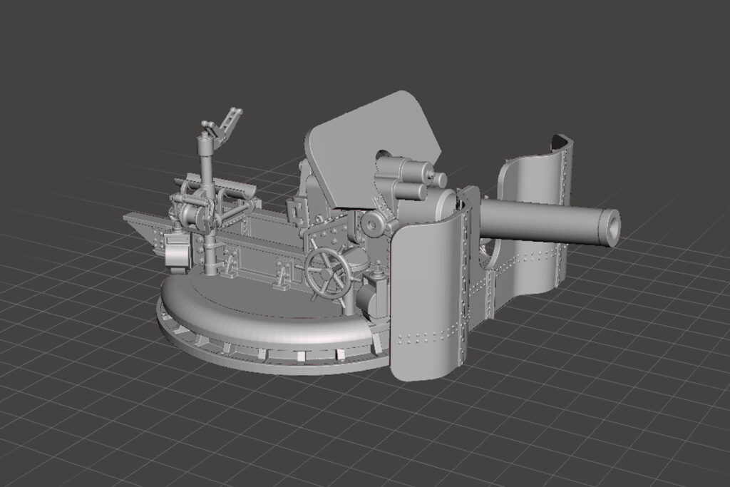Click the rectangular bracket on the left platform
This screenshot has width=730, height=487.
pos(178,253)
